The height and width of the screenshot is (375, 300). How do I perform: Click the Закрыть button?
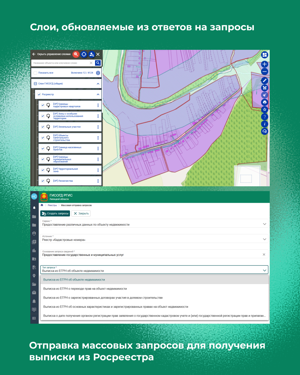point(81,214)
